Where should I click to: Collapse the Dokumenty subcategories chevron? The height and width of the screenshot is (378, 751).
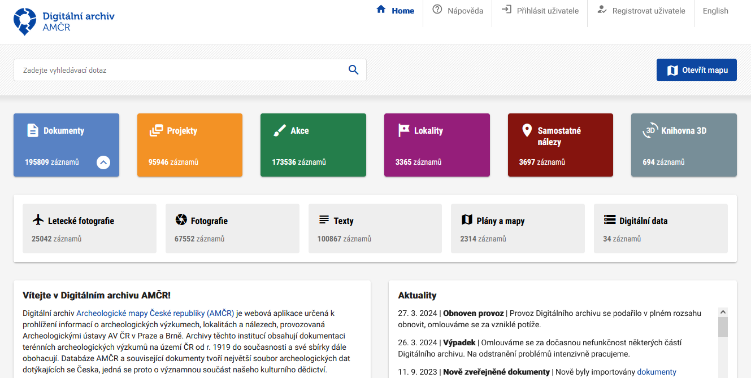pyautogui.click(x=103, y=162)
